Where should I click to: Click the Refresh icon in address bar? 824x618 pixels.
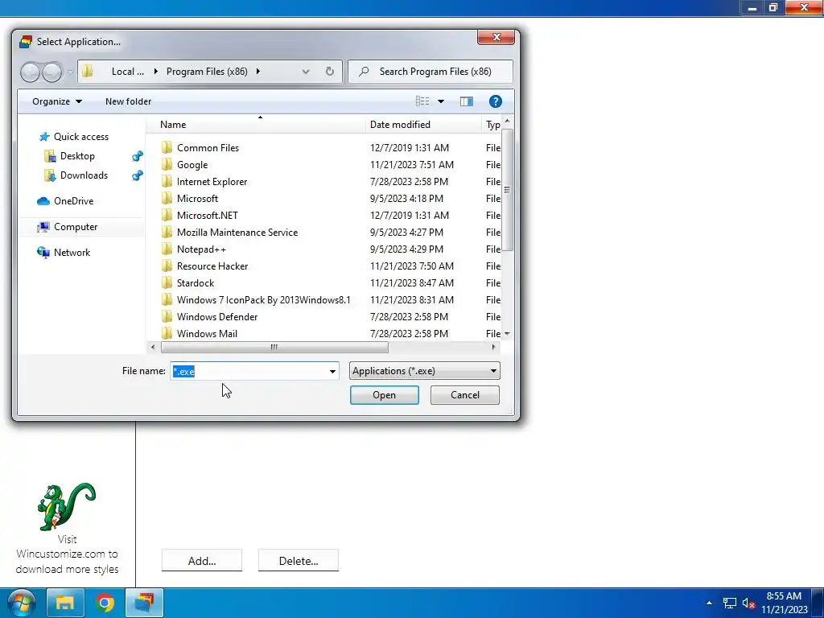[x=329, y=71]
